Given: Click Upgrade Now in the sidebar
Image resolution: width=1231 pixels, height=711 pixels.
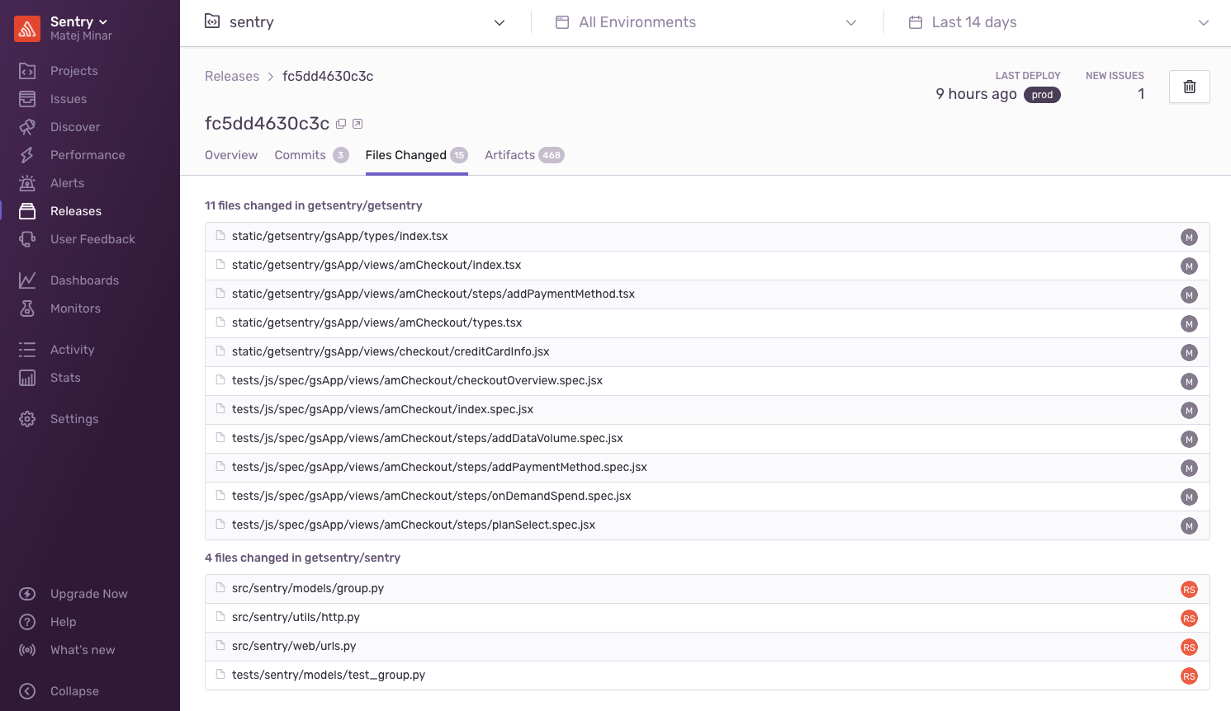Looking at the screenshot, I should 88,594.
